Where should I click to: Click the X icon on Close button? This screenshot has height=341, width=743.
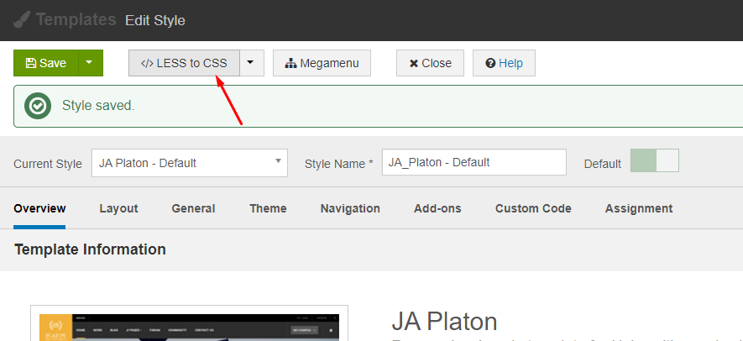413,63
